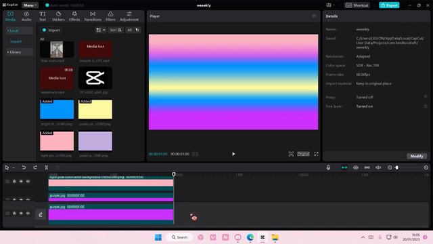Open Windows Start menu
Screen dimensions: 433x244
(x=158, y=237)
